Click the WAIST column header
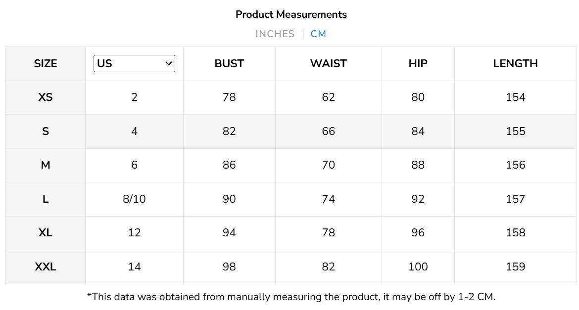This screenshot has height=310, width=579. pos(328,64)
